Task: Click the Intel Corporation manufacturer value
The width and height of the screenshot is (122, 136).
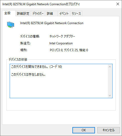Action: pos(61,43)
